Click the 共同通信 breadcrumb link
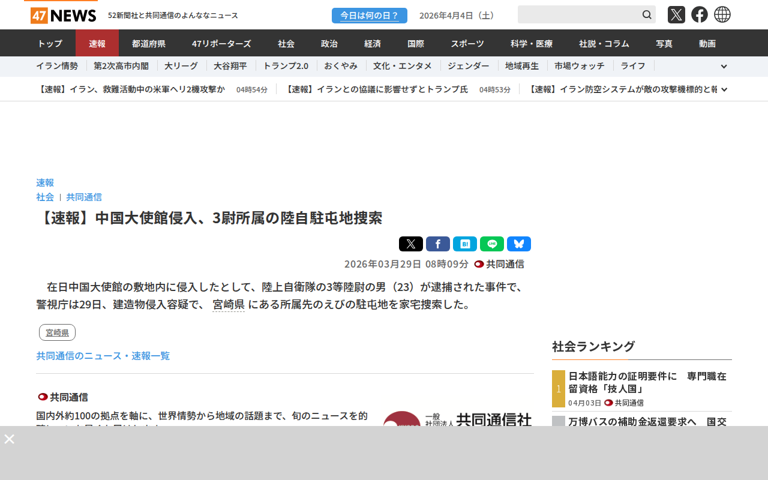This screenshot has height=480, width=768. pos(84,197)
